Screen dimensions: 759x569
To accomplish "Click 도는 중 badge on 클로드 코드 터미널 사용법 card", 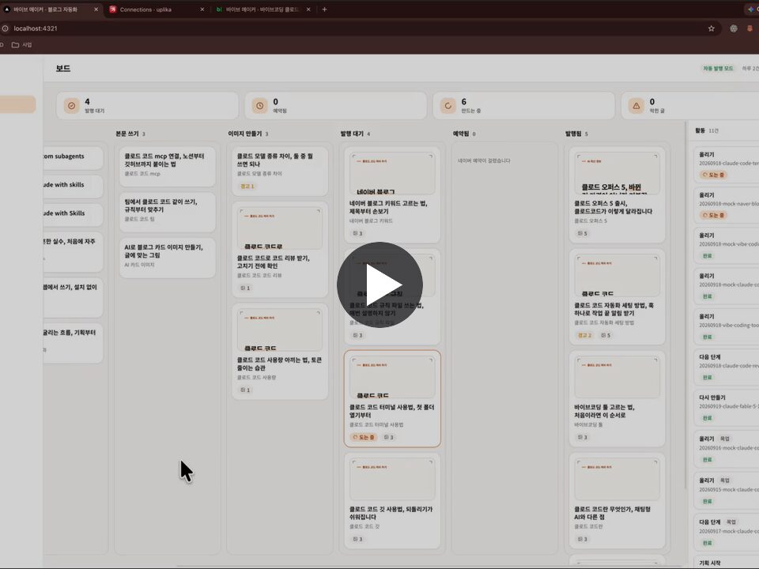I will pyautogui.click(x=364, y=437).
